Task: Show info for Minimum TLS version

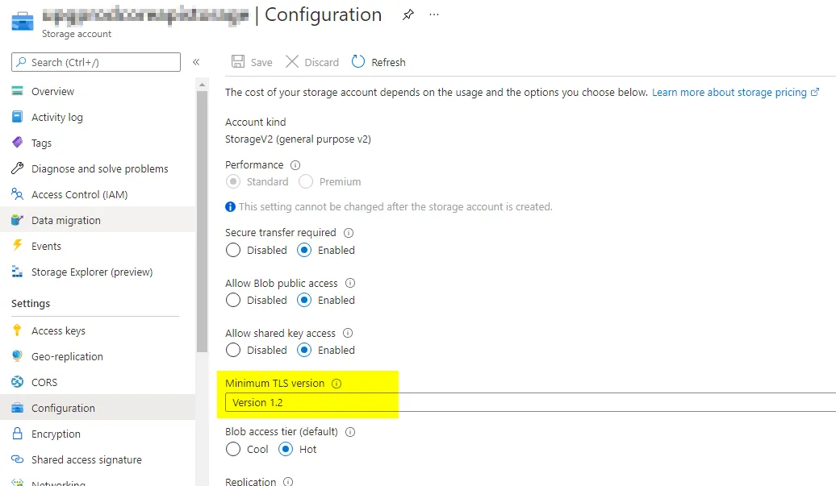Action: tap(337, 384)
